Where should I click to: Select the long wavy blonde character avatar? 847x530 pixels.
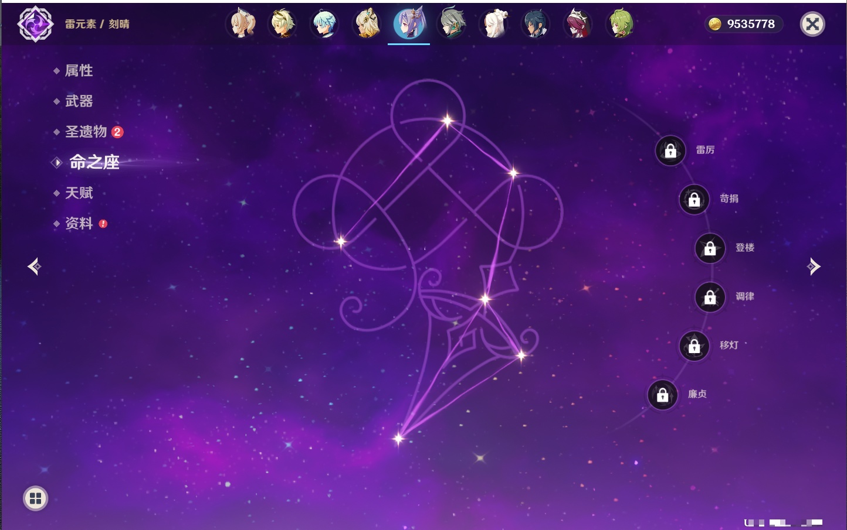367,24
